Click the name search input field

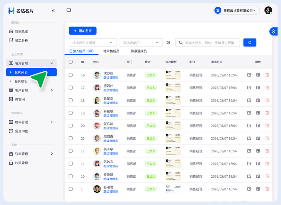(x=208, y=42)
